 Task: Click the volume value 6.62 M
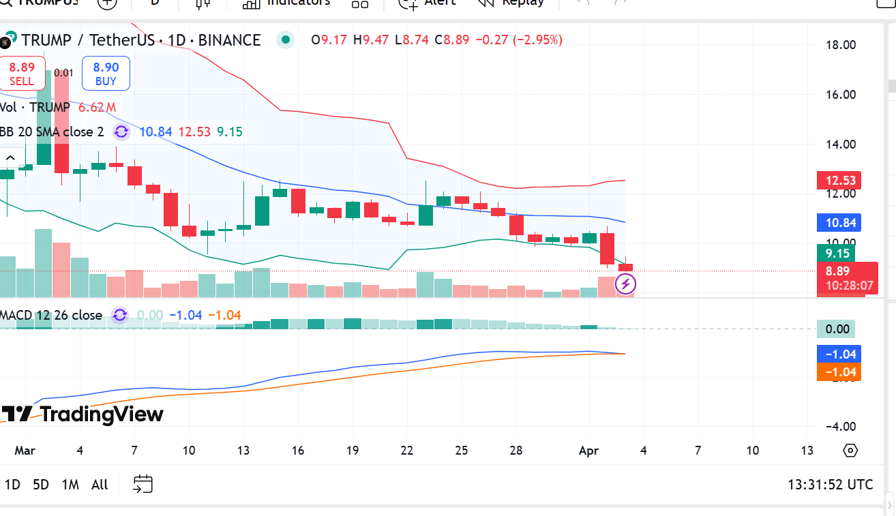click(97, 107)
